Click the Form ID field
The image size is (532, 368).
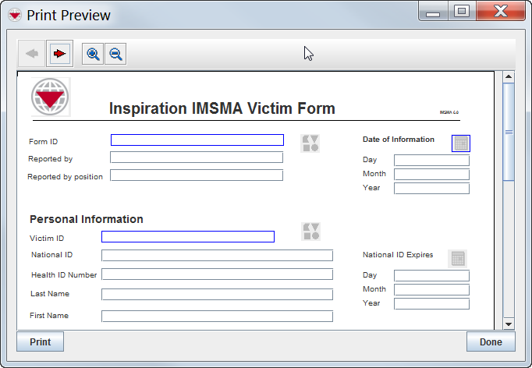(x=197, y=140)
